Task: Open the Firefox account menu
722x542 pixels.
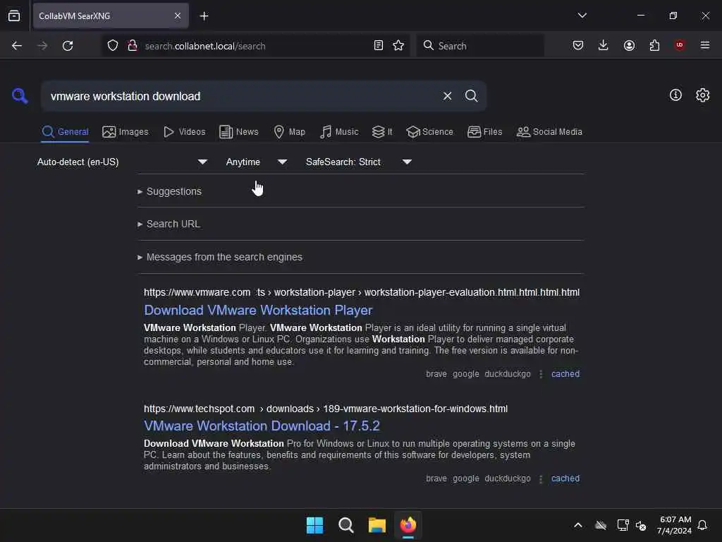Action: 629,45
